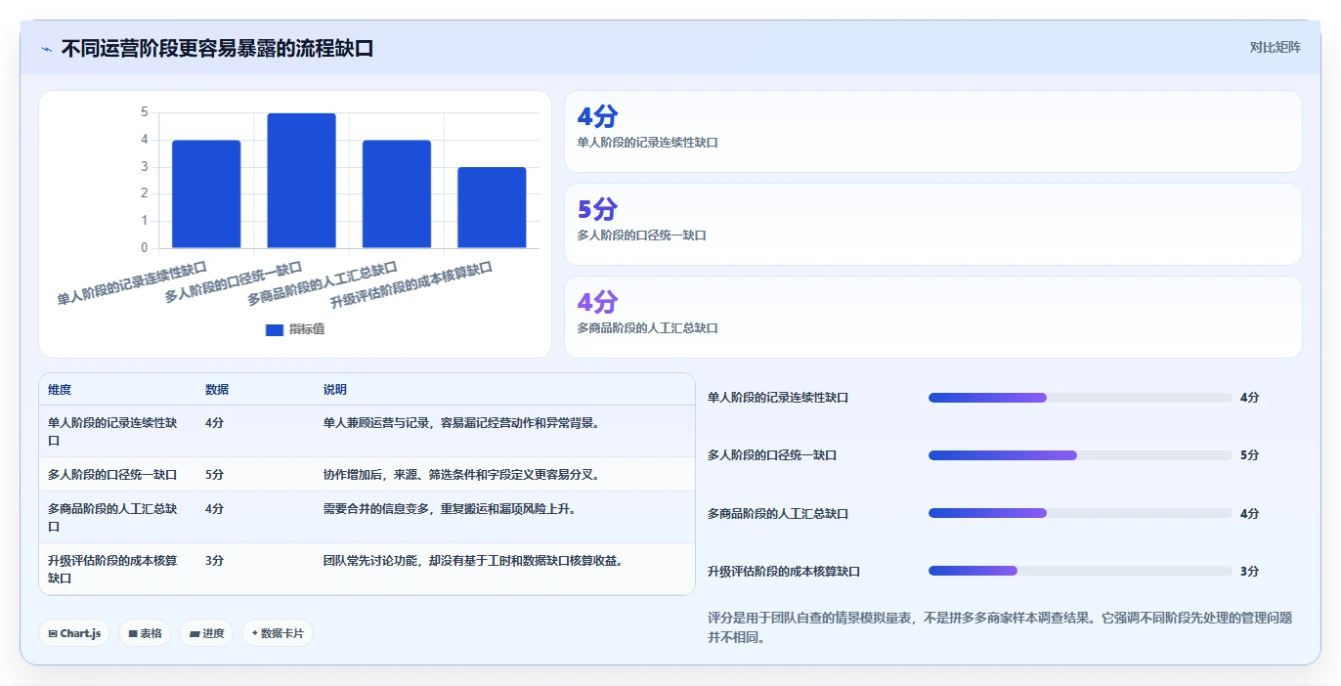
Task: Click the 3分 value beside the progress bar
Action: (1249, 572)
